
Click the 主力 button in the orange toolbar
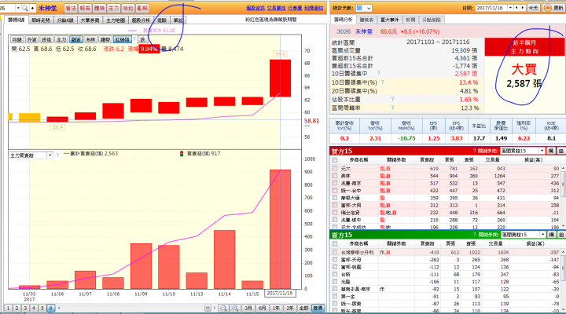tap(114, 8)
